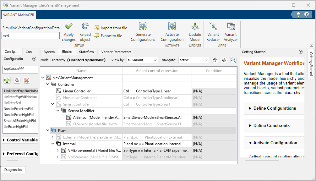This screenshot has height=181, width=316.
Task: Add a configuration with the green plus icon
Action: [x=7, y=80]
